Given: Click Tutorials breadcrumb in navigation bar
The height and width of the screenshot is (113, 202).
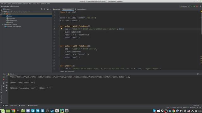Looking at the screenshot, I should pos(5,6).
